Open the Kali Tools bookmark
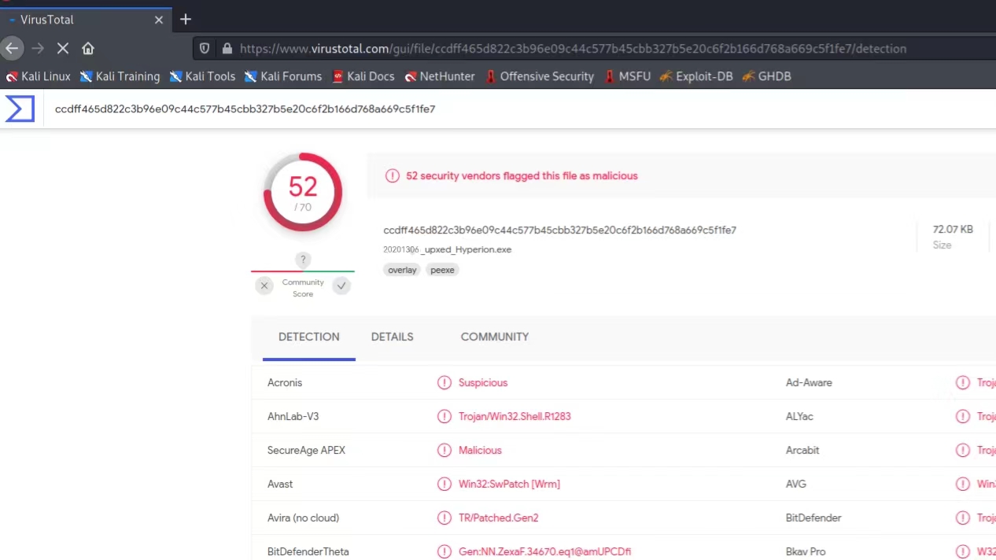This screenshot has height=560, width=996. pyautogui.click(x=202, y=76)
